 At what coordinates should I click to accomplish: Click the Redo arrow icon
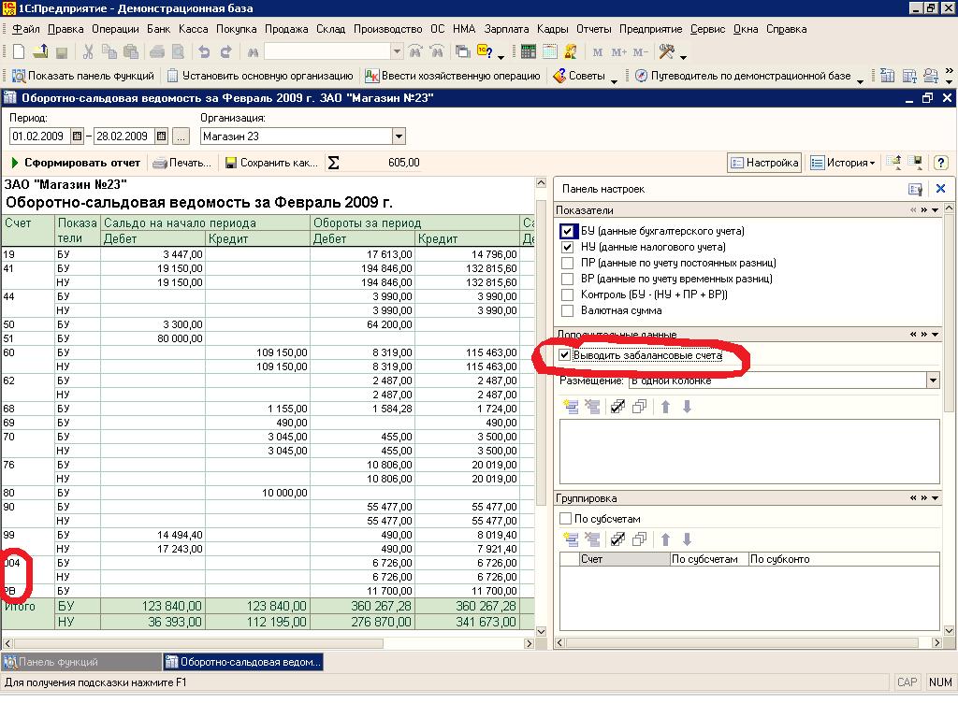pyautogui.click(x=226, y=52)
